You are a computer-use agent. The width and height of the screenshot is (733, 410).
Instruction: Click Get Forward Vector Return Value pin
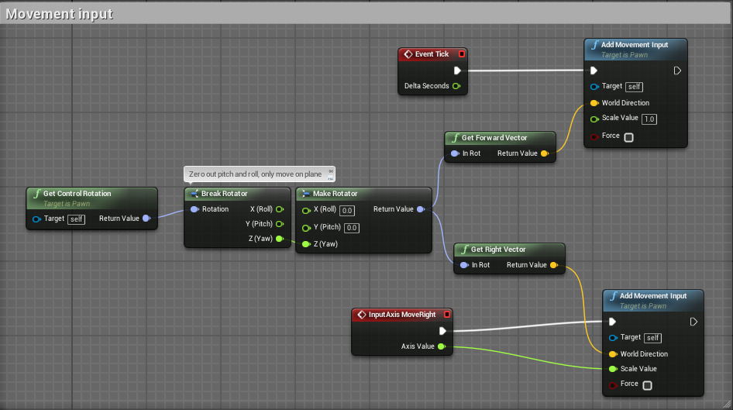click(x=544, y=153)
